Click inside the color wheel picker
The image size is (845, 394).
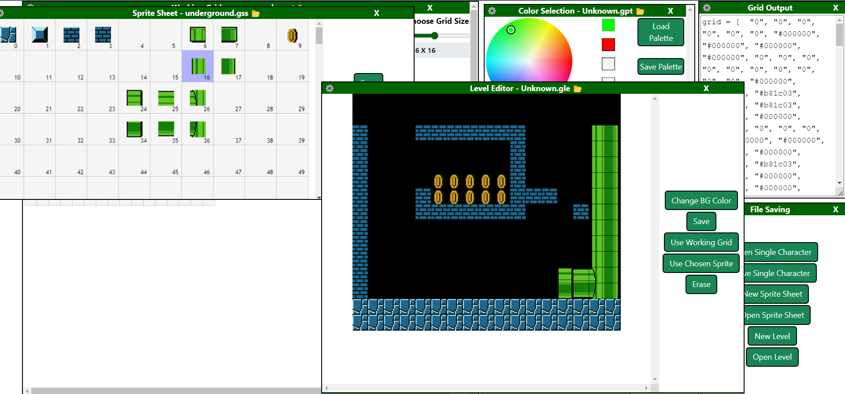point(529,51)
